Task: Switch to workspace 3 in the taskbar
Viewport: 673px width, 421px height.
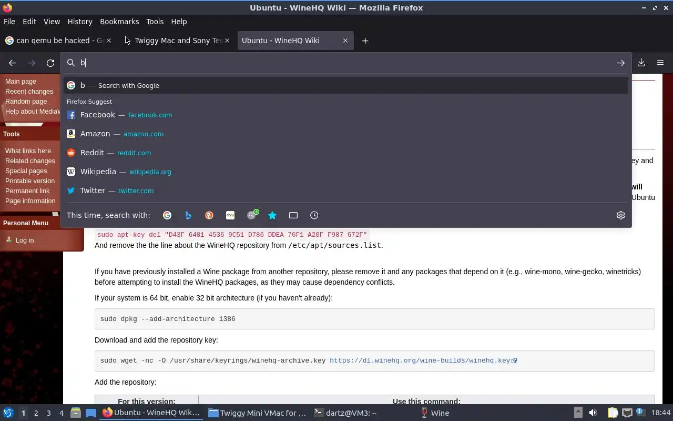Action: point(48,413)
